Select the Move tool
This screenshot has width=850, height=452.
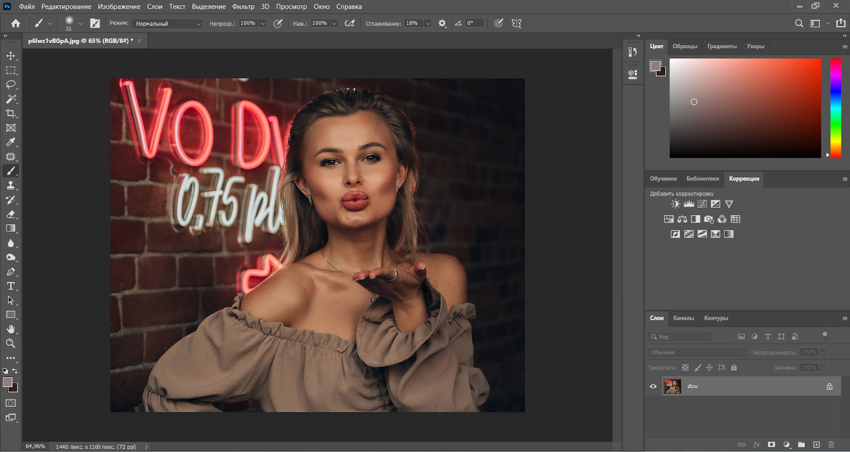11,56
